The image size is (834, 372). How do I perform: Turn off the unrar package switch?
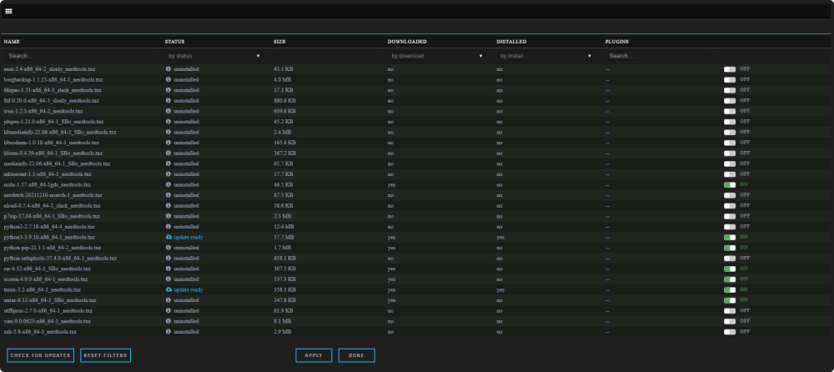click(729, 300)
